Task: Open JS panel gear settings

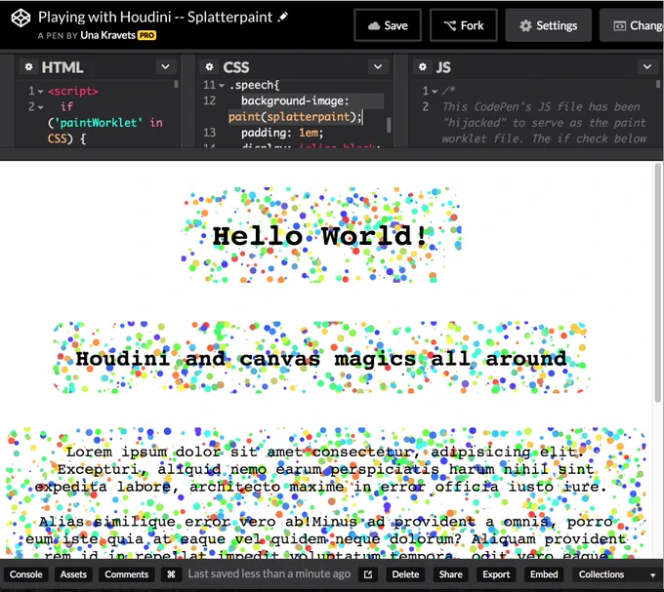Action: tap(422, 67)
